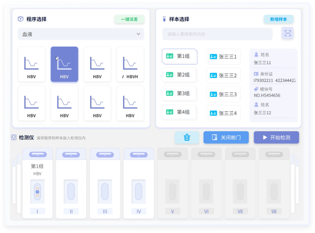The image size is (315, 233).
Task: Choose sample 张三三1
Action: (x=223, y=57)
